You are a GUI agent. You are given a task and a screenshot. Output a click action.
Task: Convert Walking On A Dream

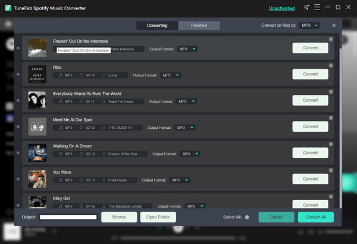tap(310, 153)
